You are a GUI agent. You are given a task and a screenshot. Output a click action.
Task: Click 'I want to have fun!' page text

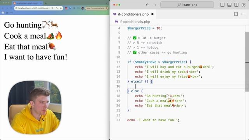[35, 57]
